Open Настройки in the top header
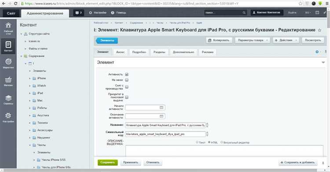The image size is (330, 172). (x=98, y=13)
